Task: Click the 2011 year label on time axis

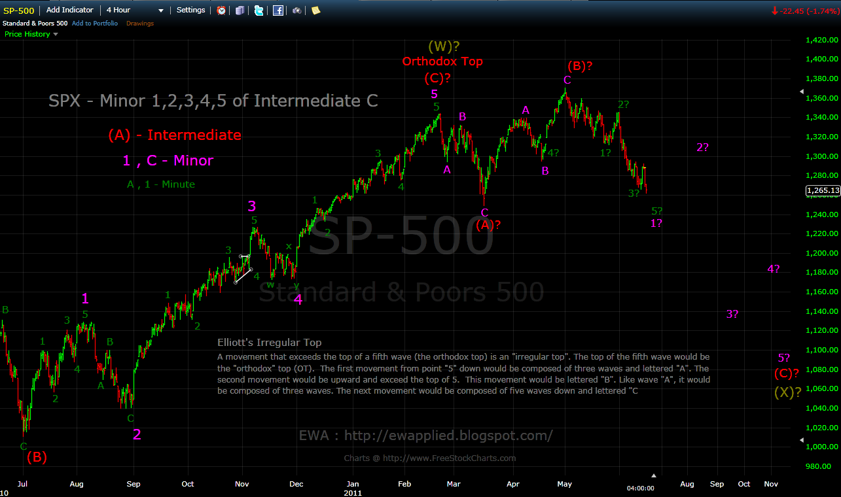Action: (x=353, y=492)
